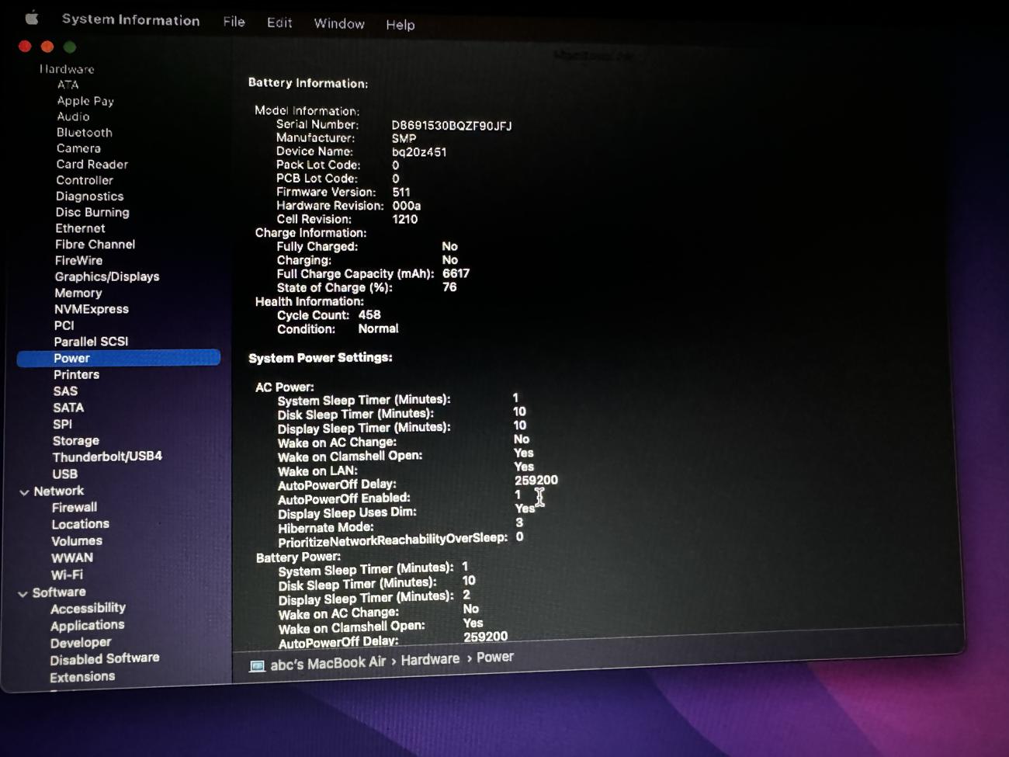Click the Condition value Normal

[x=378, y=329]
